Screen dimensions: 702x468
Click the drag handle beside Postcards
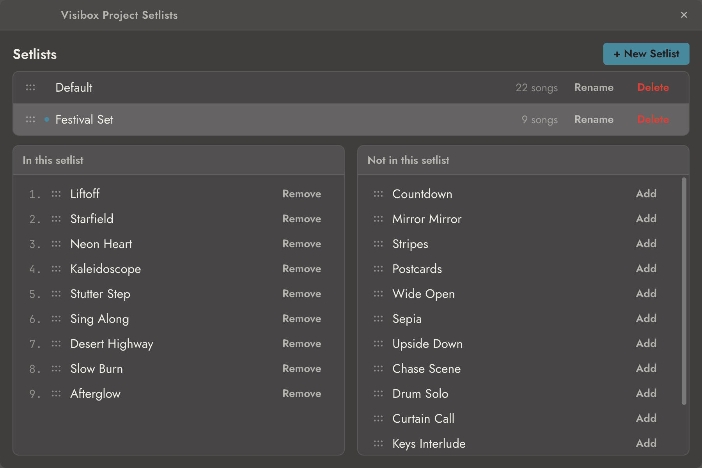pos(378,269)
